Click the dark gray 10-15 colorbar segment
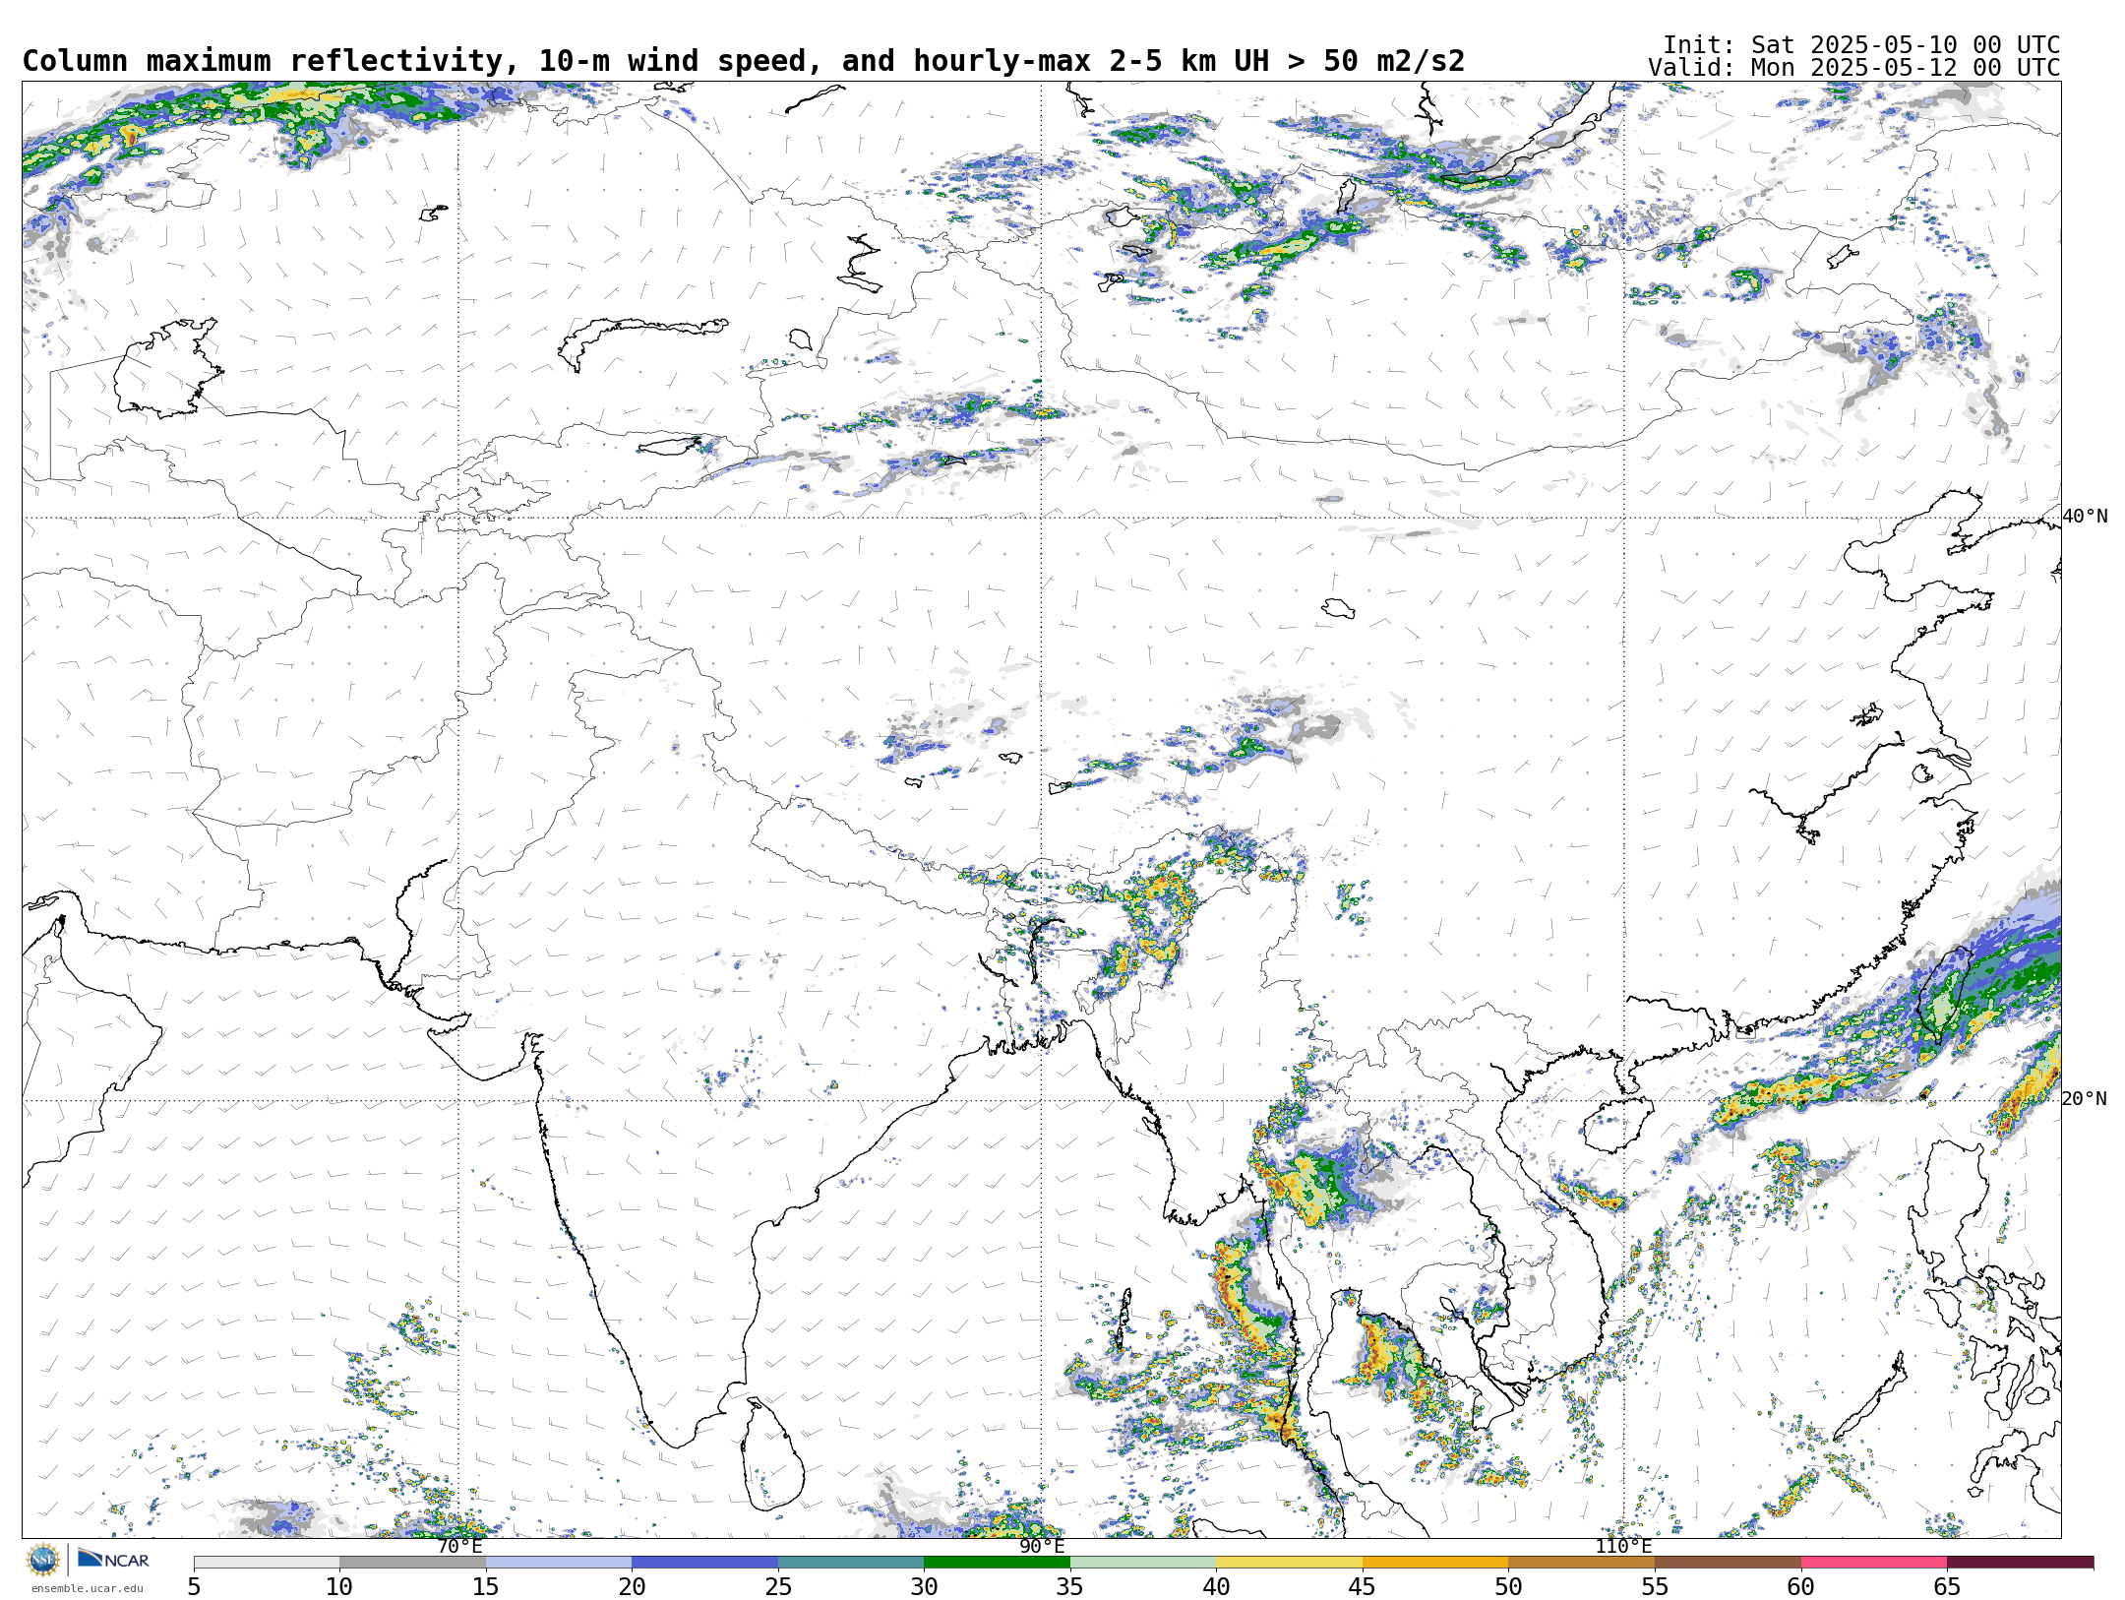This screenshot has height=1600, width=2125. (x=412, y=1563)
